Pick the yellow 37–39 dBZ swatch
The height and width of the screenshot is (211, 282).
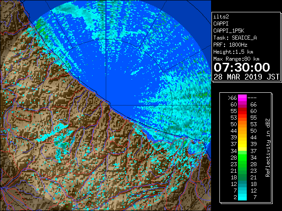pyautogui.click(x=242, y=144)
